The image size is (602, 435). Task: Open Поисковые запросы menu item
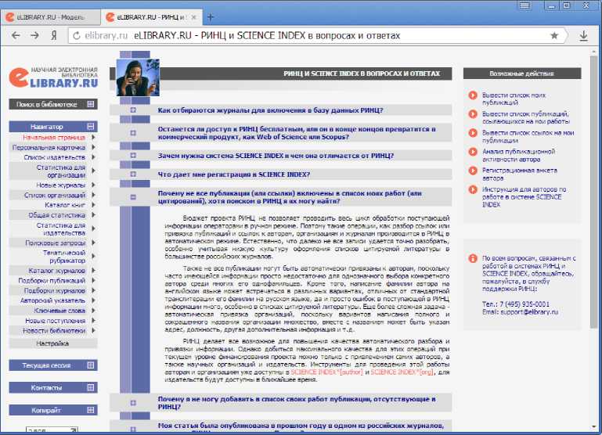pos(56,243)
